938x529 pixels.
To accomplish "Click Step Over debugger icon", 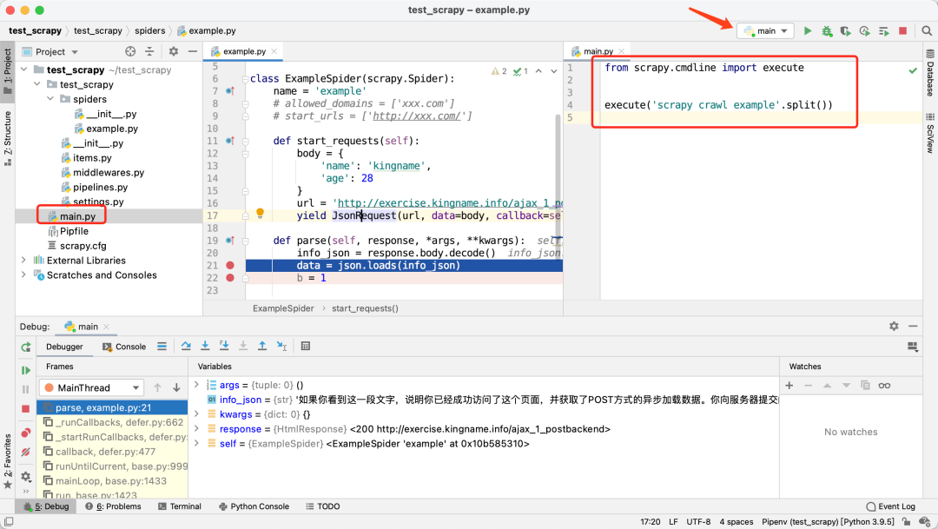I will click(x=186, y=346).
